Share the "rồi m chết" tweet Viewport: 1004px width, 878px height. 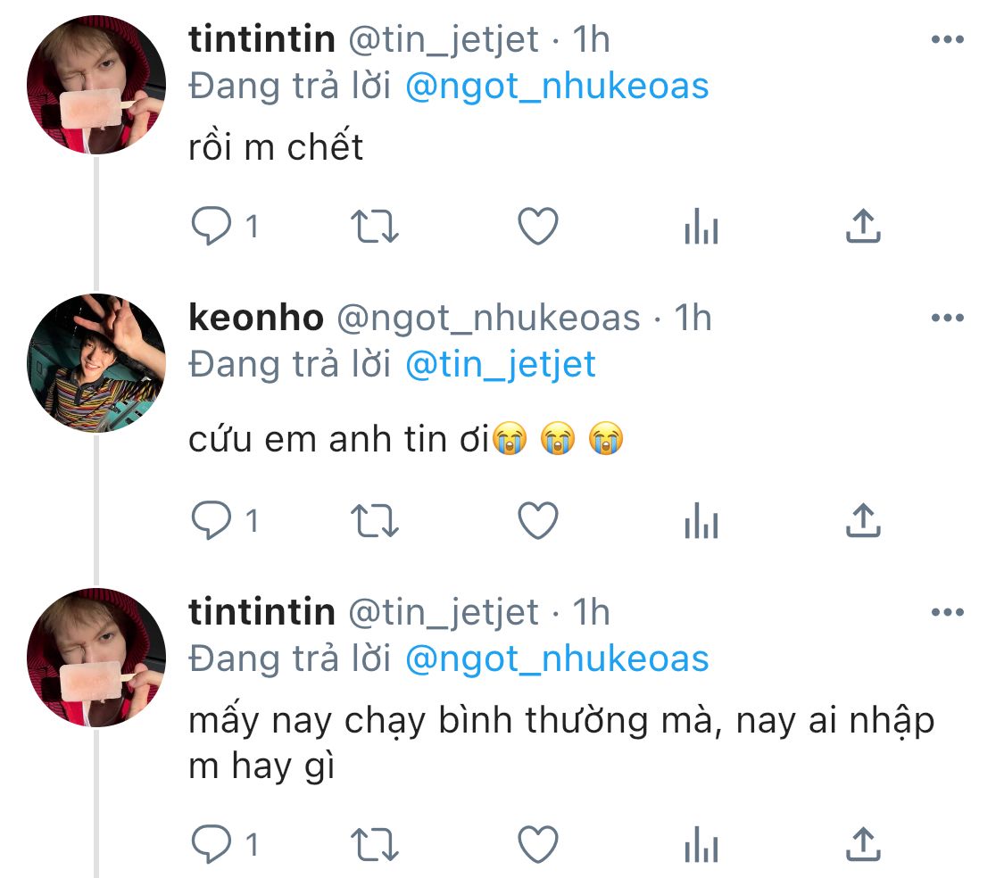coord(863,227)
